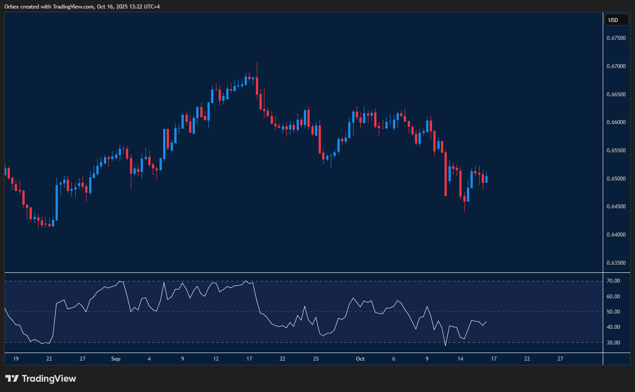Select the 70.00 RSI level label
Image resolution: width=635 pixels, height=392 pixels.
tap(613, 281)
